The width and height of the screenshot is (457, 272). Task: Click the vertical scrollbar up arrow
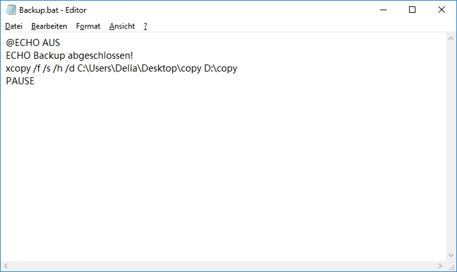[451, 38]
